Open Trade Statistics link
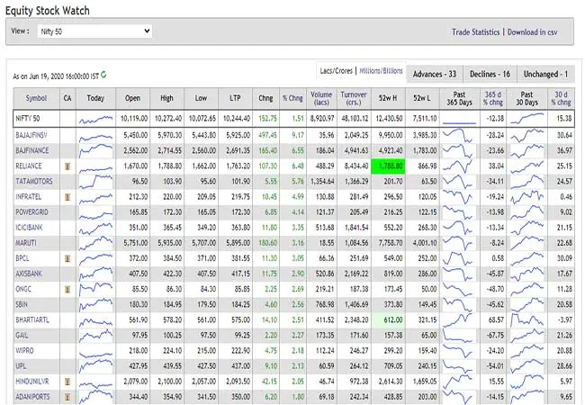Screen dimensions: 585x405 (x=476, y=32)
